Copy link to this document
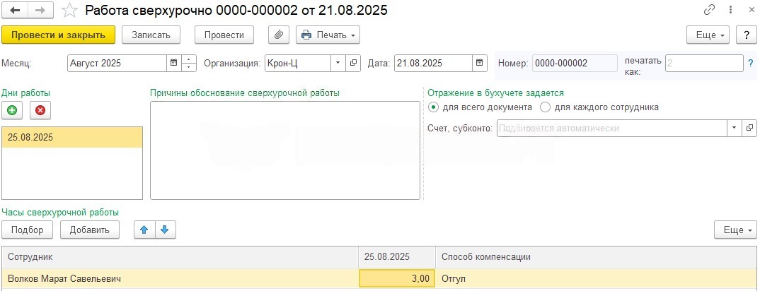The image size is (760, 291). click(x=709, y=11)
